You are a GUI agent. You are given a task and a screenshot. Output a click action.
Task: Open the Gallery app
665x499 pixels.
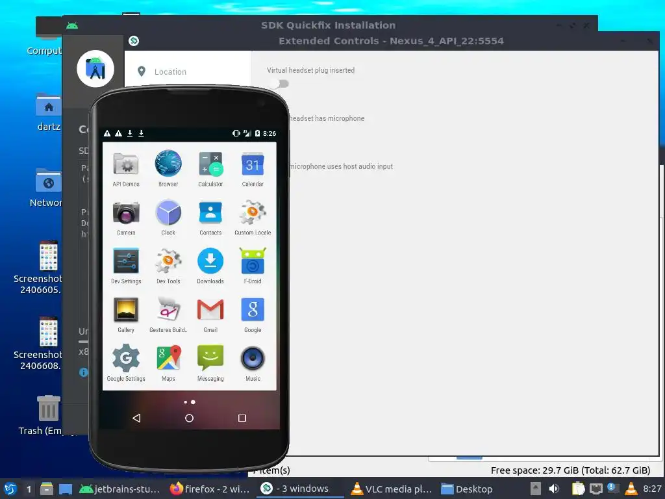click(x=126, y=315)
